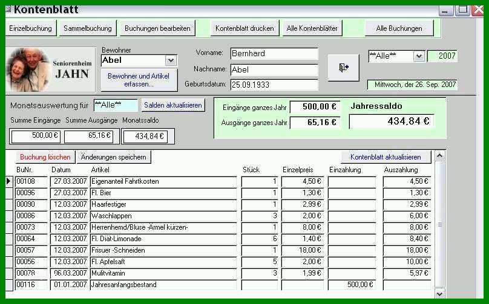Click the scroll up arrow of the booking list
This screenshot has width=489, height=304.
439,155
